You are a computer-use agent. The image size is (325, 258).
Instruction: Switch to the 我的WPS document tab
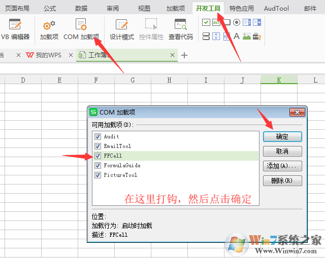pos(49,55)
